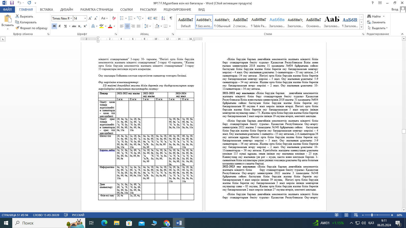The width and height of the screenshot is (406, 228).
Task: Open the bullets list dropdown arrow
Action: pos(126,18)
